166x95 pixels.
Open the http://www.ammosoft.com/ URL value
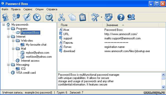[121, 34]
